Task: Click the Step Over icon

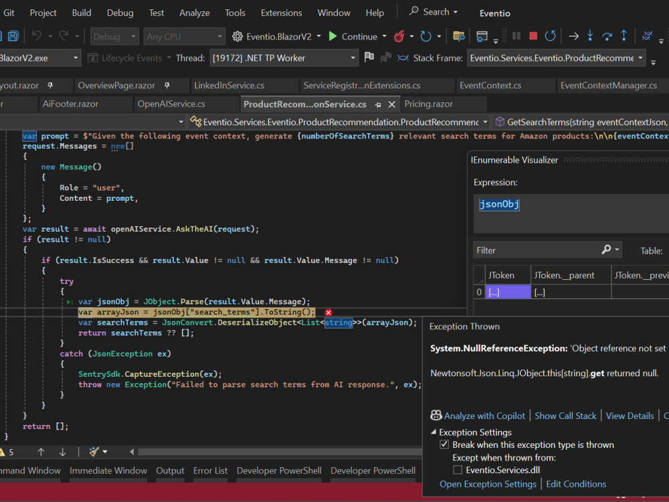Action: (607, 36)
